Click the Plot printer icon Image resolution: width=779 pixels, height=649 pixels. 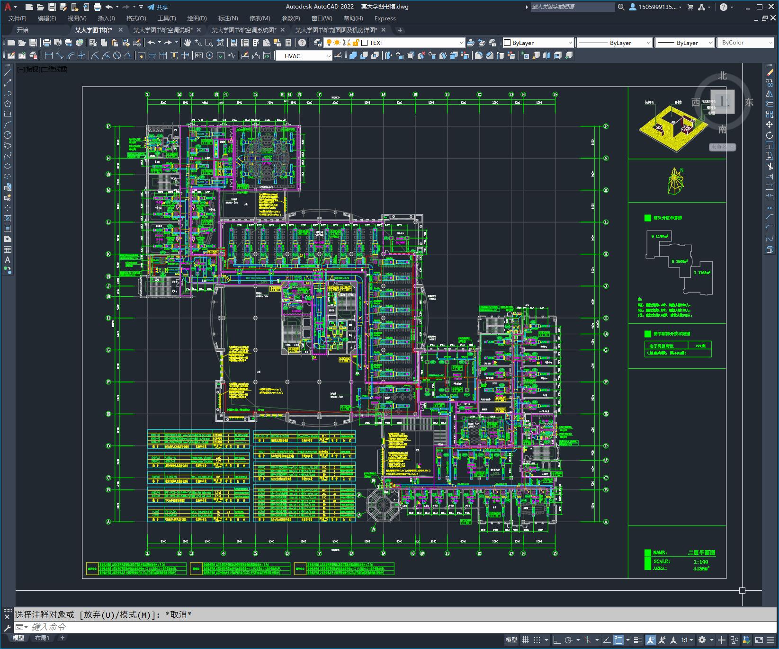pyautogui.click(x=47, y=43)
